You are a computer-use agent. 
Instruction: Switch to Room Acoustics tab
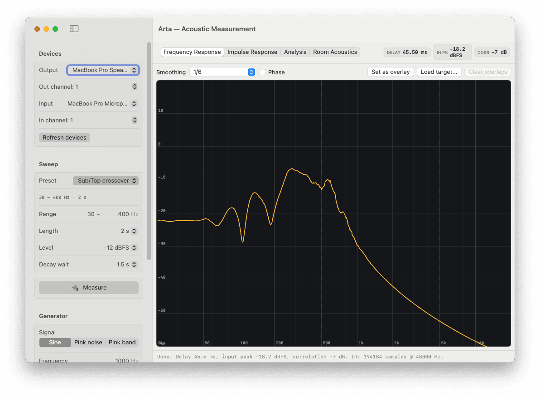[335, 52]
